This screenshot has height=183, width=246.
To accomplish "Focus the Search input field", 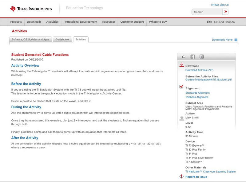I will (x=207, y=12).
